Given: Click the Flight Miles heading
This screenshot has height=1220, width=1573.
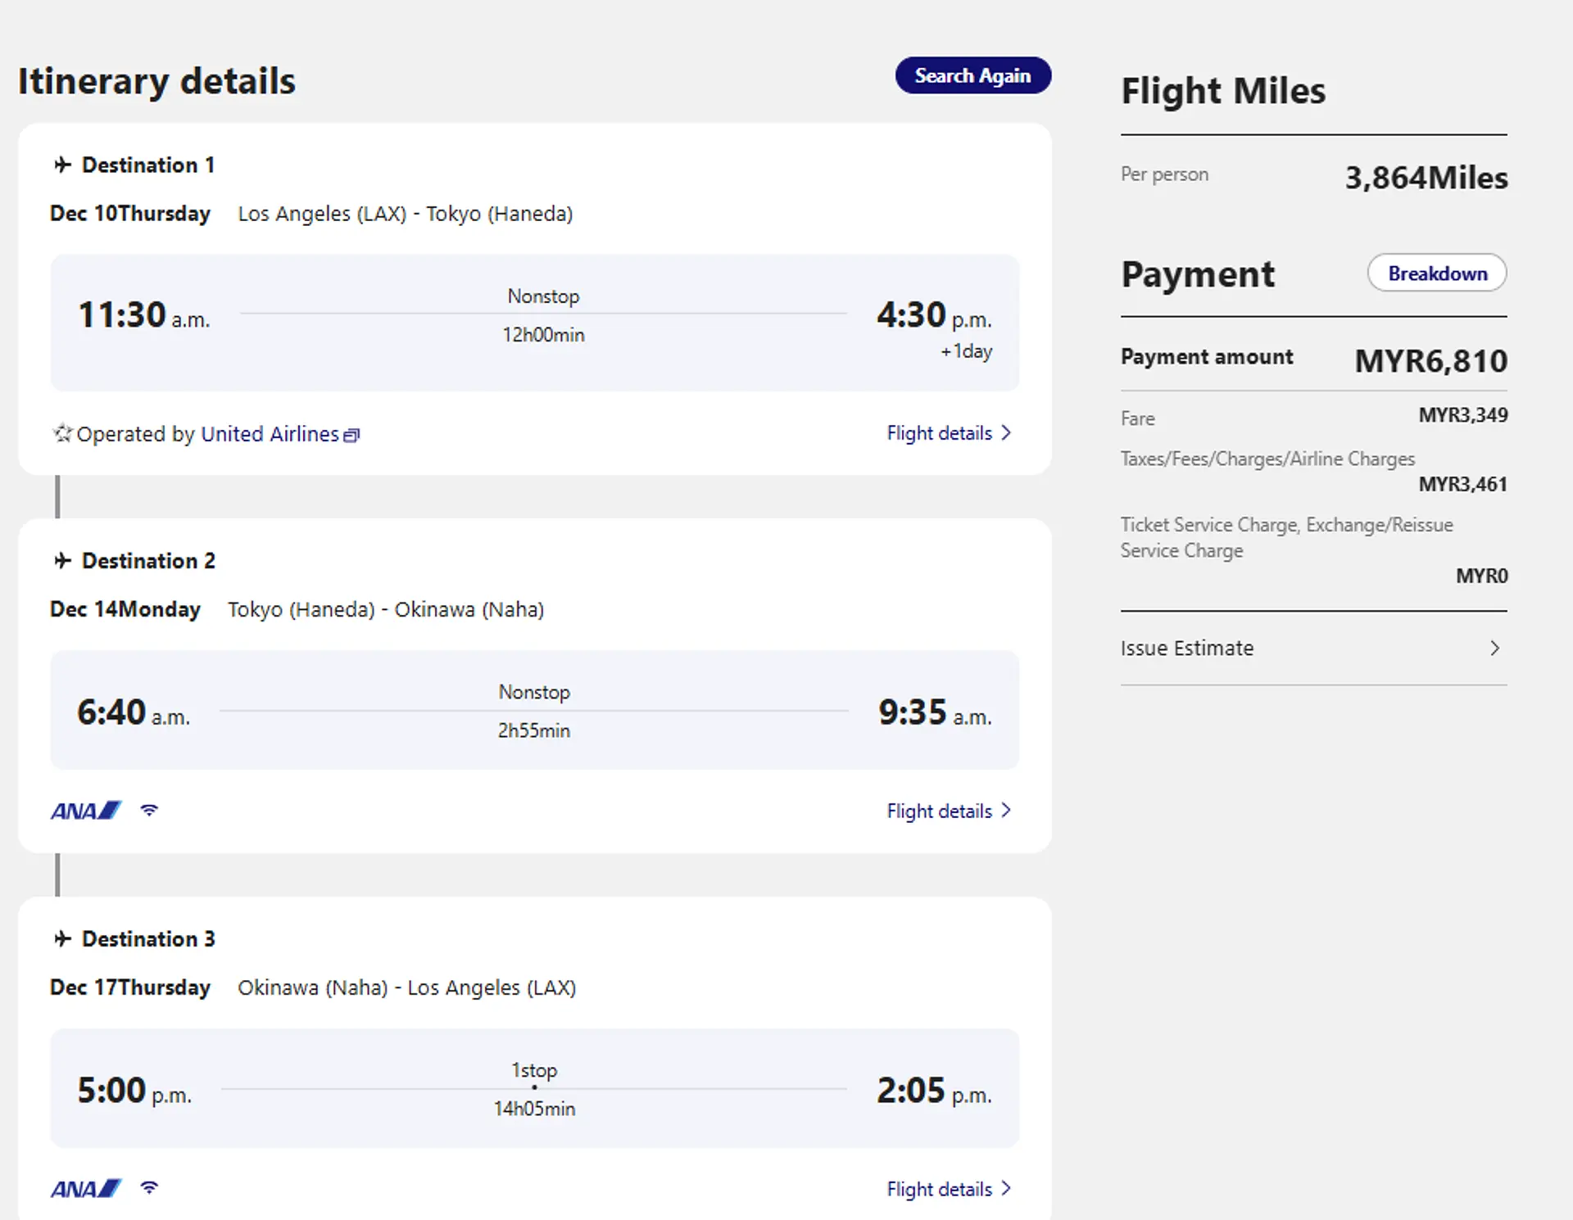Looking at the screenshot, I should pyautogui.click(x=1223, y=91).
